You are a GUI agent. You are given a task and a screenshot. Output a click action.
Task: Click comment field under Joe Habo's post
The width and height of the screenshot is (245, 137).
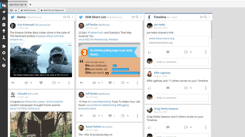pos(181,62)
